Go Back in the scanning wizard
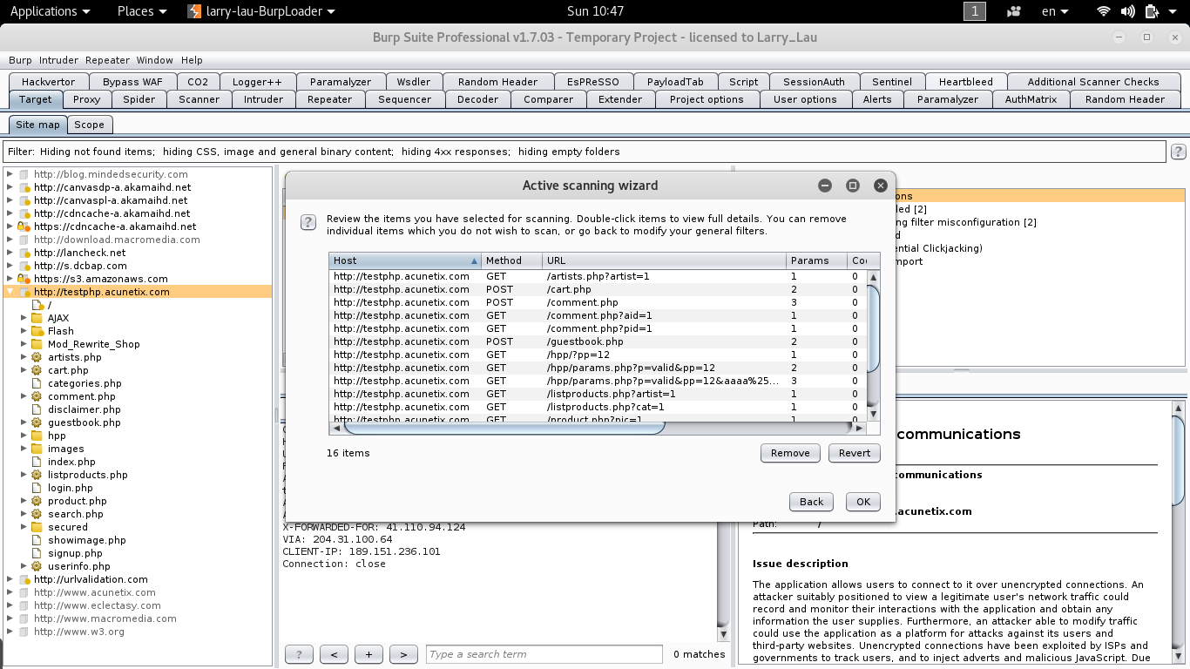 point(811,502)
